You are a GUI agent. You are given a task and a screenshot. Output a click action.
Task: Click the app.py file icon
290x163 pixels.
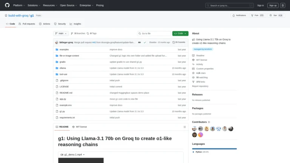tap(57, 99)
